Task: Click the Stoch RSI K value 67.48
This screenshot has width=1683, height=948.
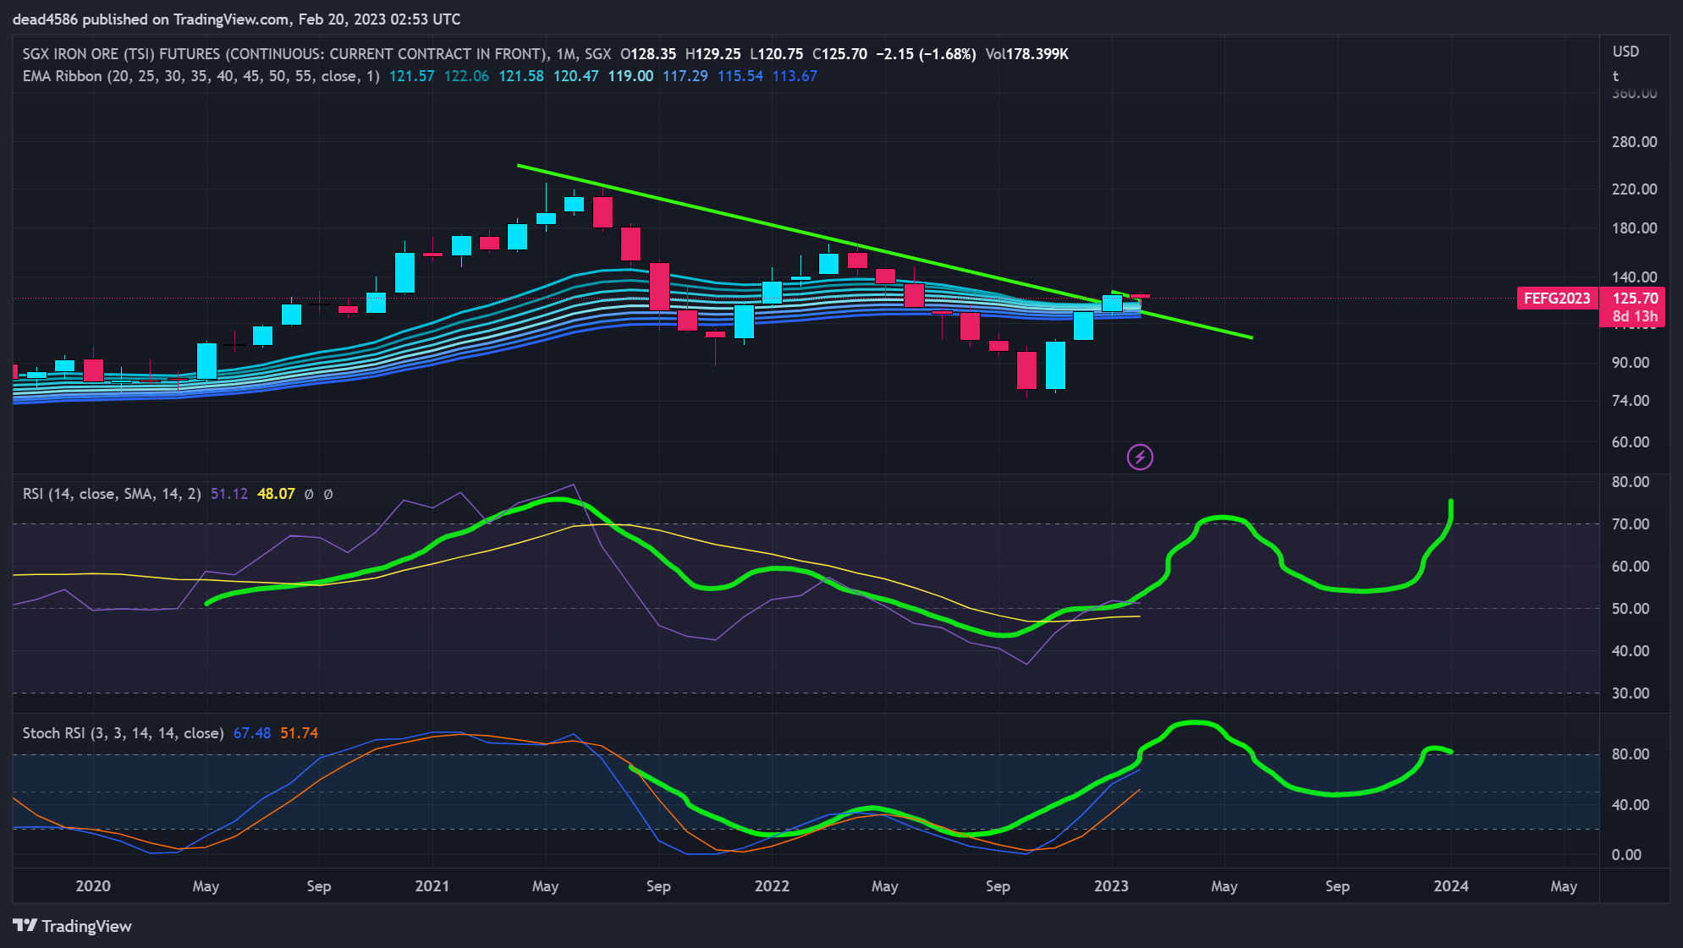Action: 252,733
